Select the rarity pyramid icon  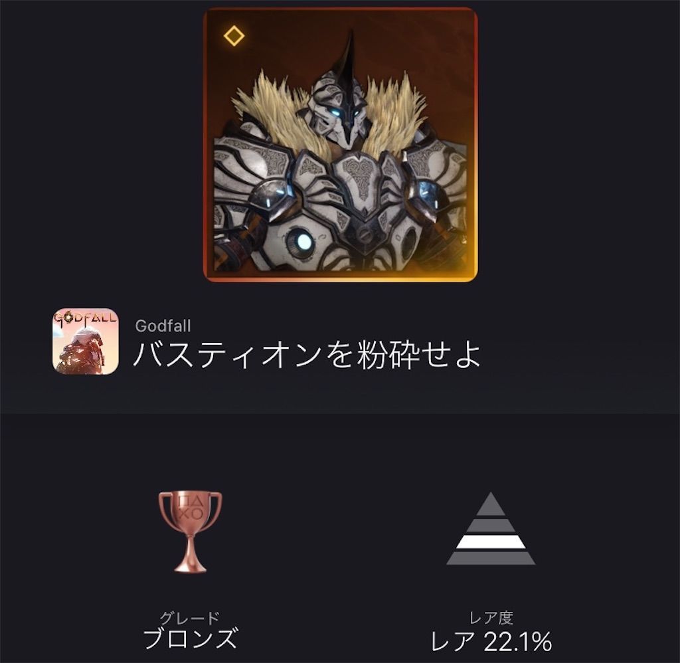491,529
